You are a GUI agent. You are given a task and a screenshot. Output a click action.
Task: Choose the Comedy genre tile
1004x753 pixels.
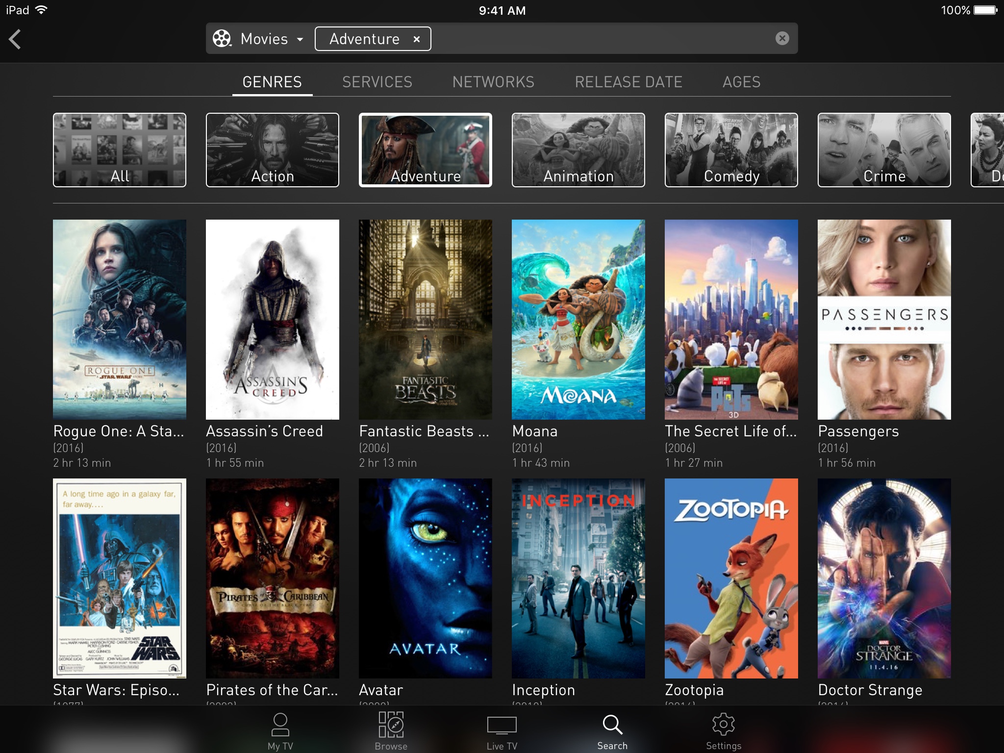click(x=731, y=150)
